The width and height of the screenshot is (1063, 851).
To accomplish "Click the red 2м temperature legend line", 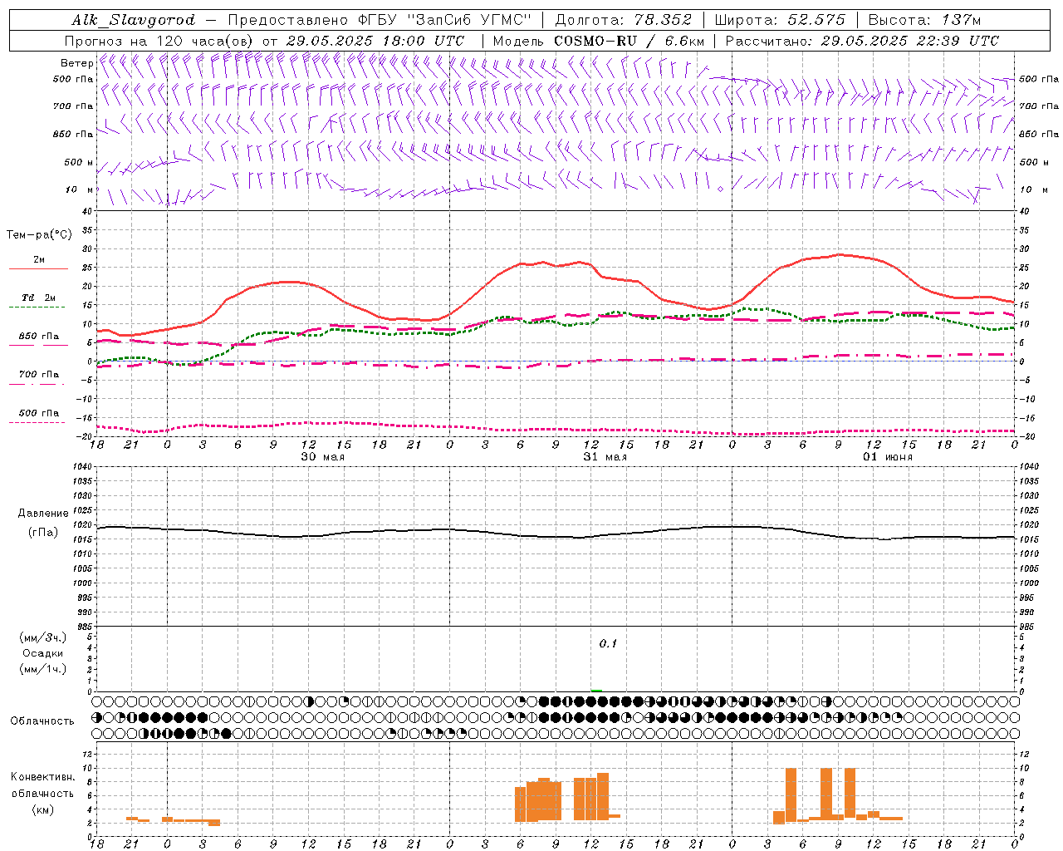I will coord(38,268).
